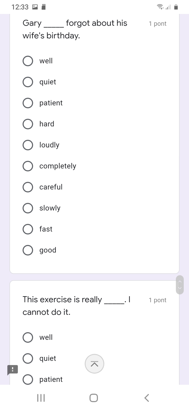The width and height of the screenshot is (189, 410).
Task: Choose "well" for the Gary question
Action: coord(28,61)
